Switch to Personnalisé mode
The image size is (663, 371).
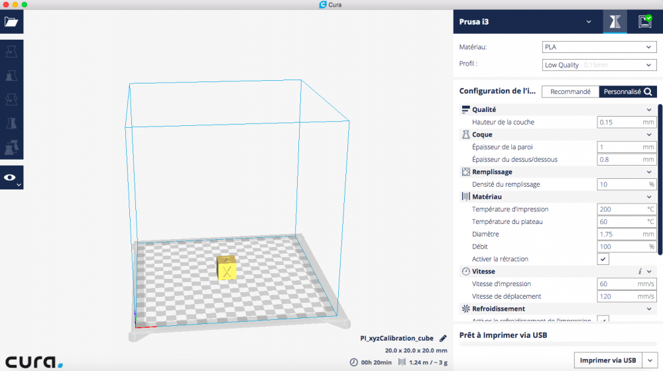tap(628, 91)
